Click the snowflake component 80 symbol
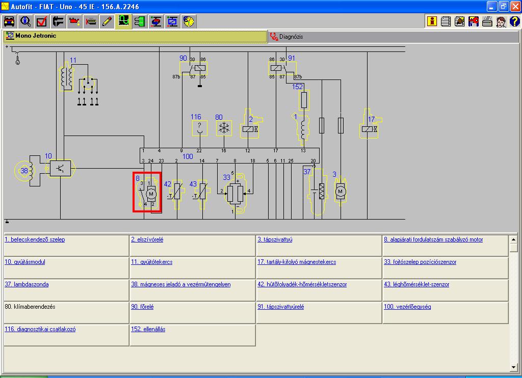The image size is (522, 378). click(x=224, y=128)
